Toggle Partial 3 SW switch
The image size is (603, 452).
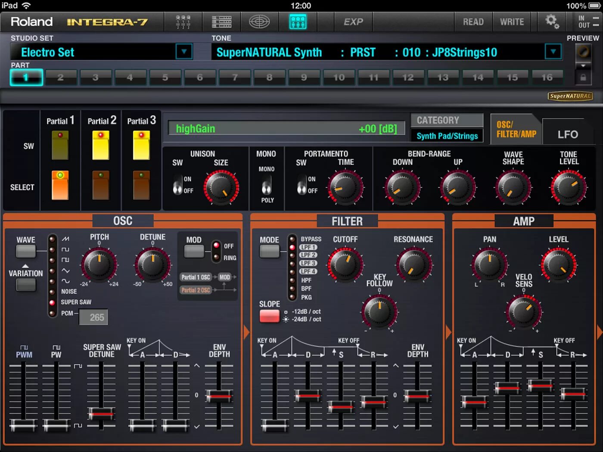point(141,146)
